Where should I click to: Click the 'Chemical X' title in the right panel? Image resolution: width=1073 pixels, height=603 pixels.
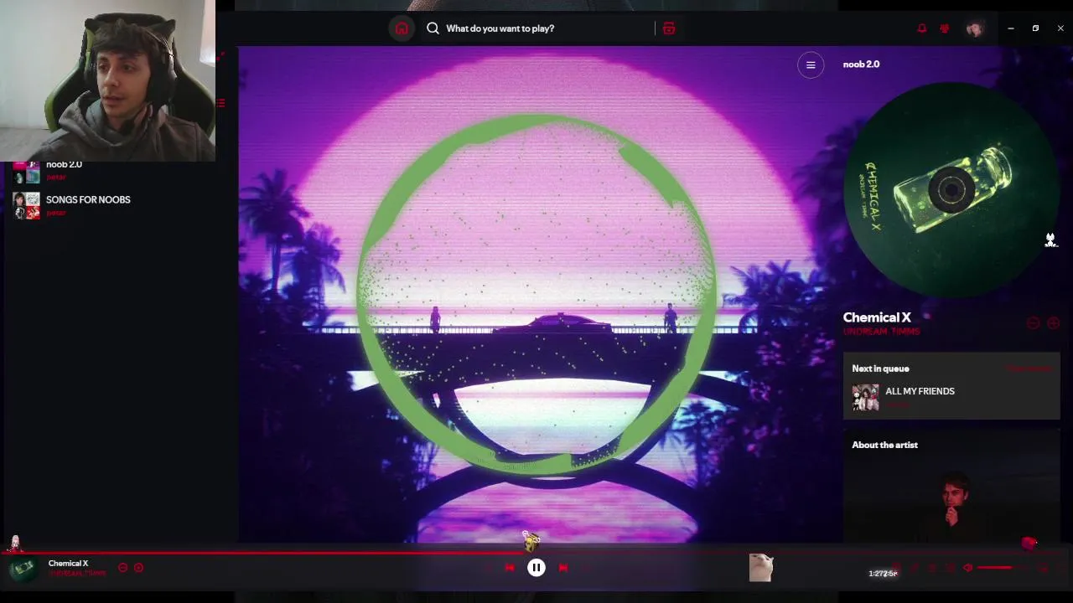pyautogui.click(x=877, y=317)
